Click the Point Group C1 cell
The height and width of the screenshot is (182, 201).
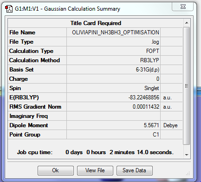tap(114, 135)
